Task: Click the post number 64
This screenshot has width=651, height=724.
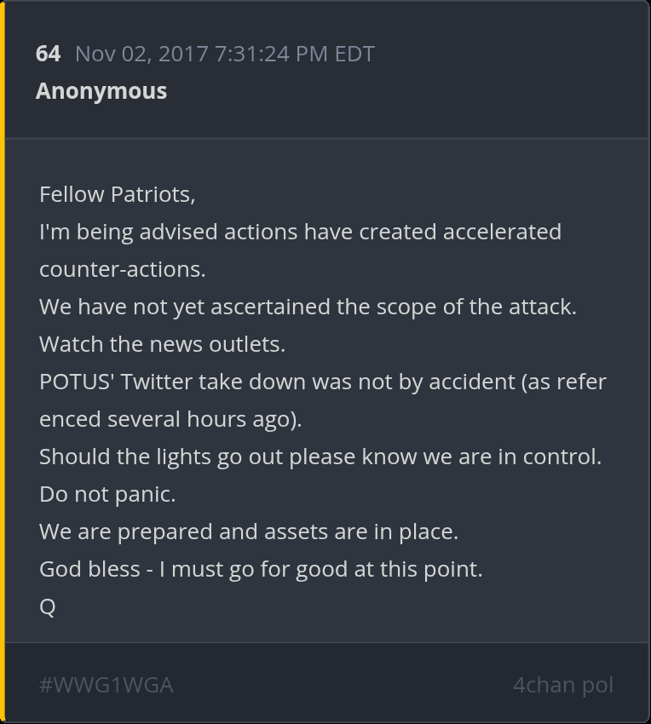Action: pyautogui.click(x=48, y=54)
